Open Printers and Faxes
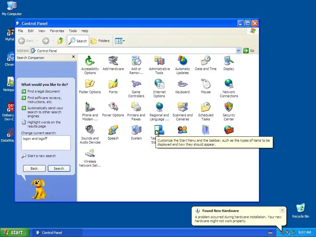This screenshot has width=316, height=237. click(136, 111)
